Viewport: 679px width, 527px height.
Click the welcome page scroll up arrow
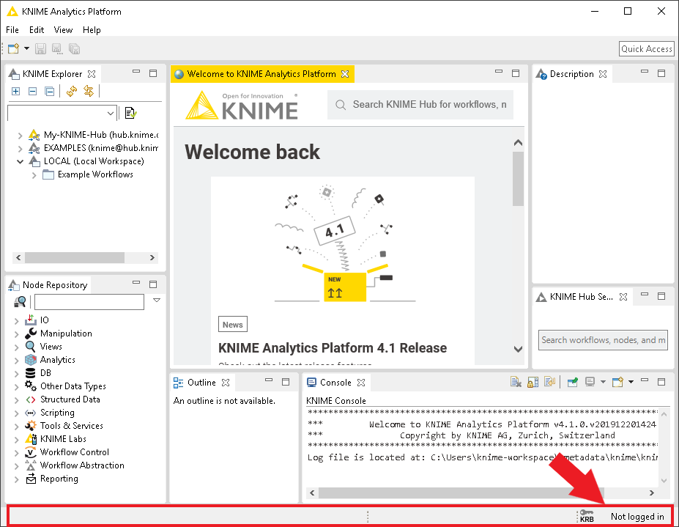tap(518, 143)
